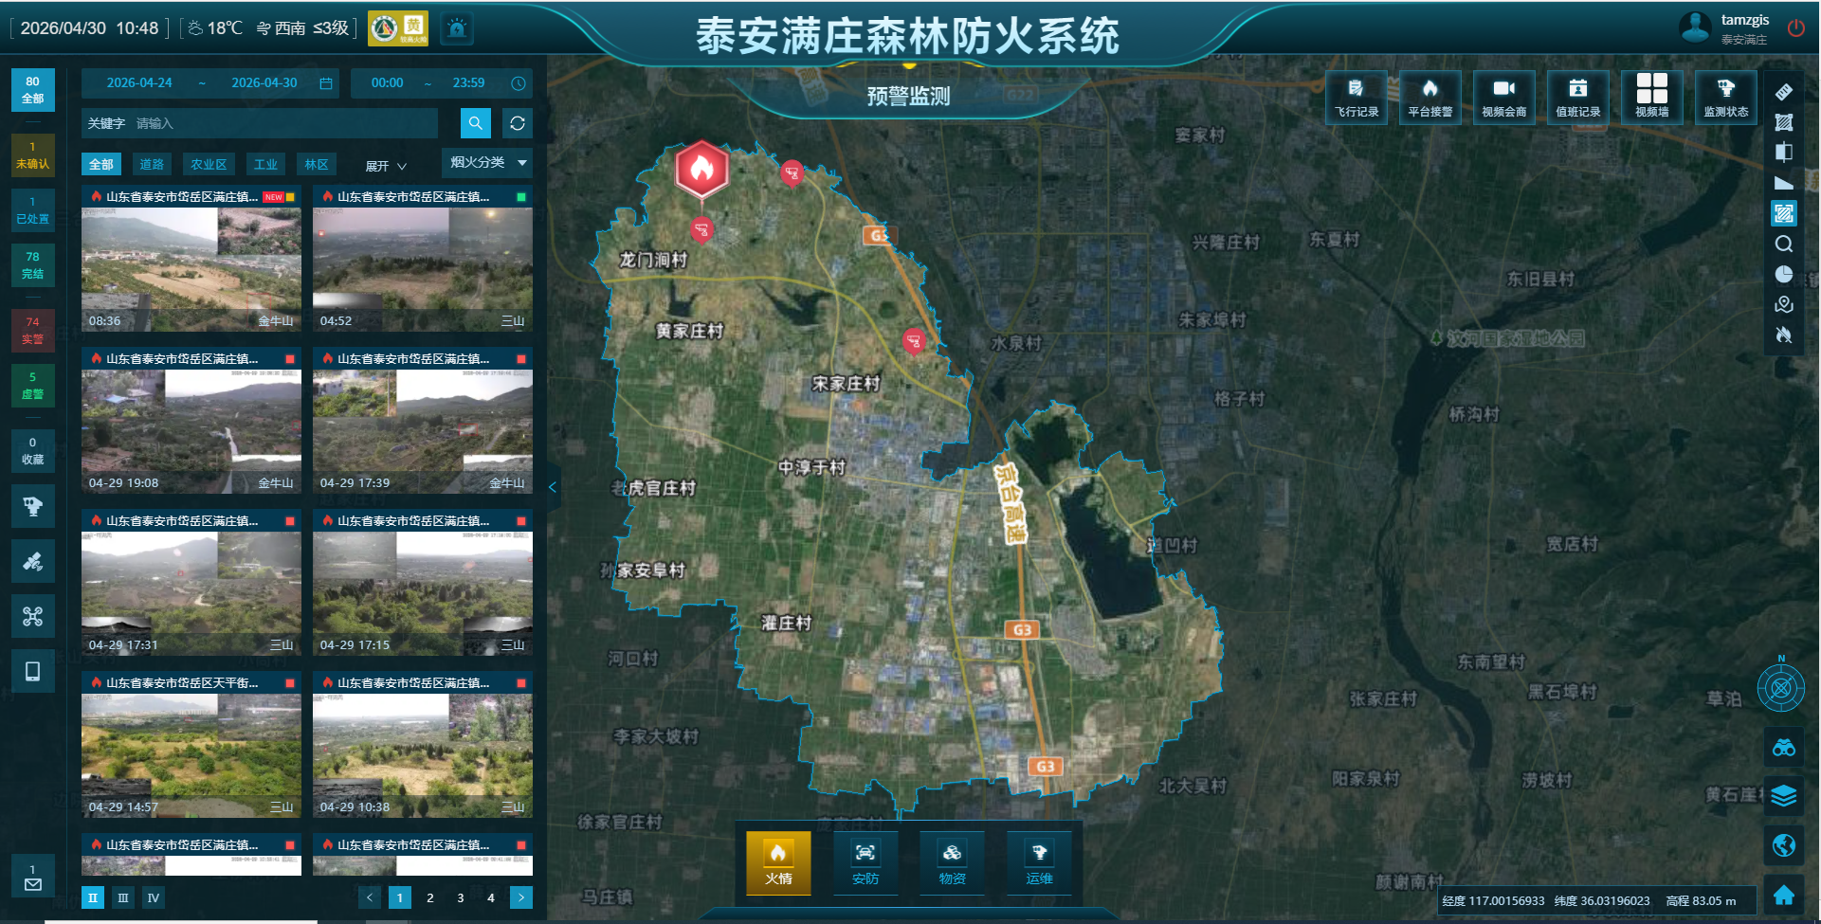The width and height of the screenshot is (1821, 924).
Task: Open the tamzgis user avatar
Action: click(1695, 28)
